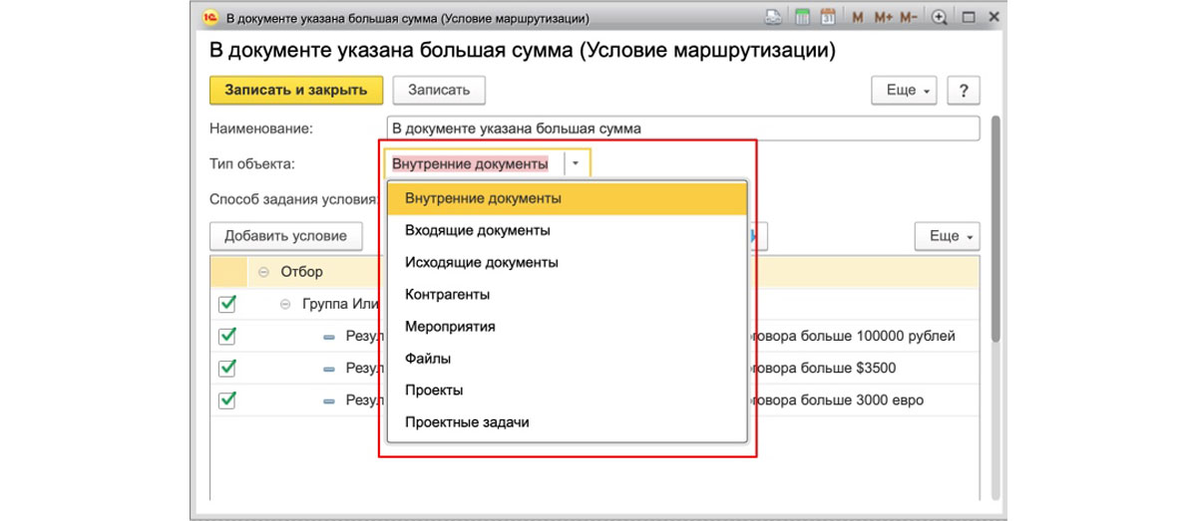Click the Добавить условие button
Screen dimensions: 1197x521
pyautogui.click(x=285, y=236)
